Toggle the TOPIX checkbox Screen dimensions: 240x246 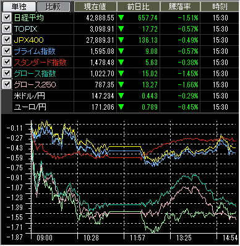[7, 29]
